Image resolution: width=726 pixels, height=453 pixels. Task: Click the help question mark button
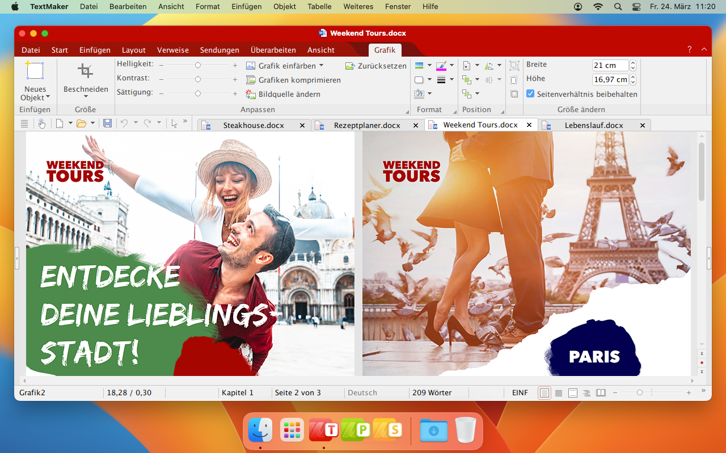(690, 50)
